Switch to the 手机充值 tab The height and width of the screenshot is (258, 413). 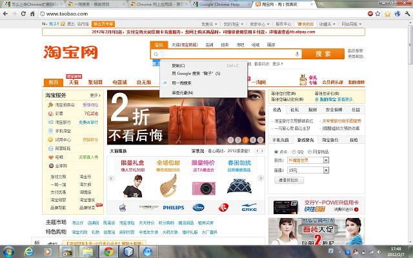[x=280, y=140]
